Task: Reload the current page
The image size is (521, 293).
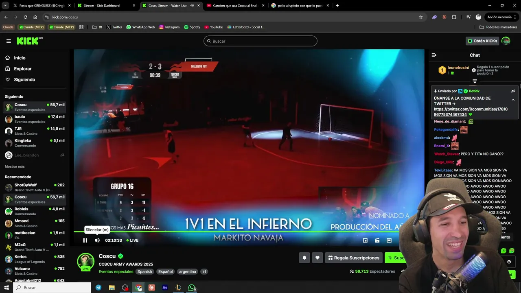Action: point(25,17)
